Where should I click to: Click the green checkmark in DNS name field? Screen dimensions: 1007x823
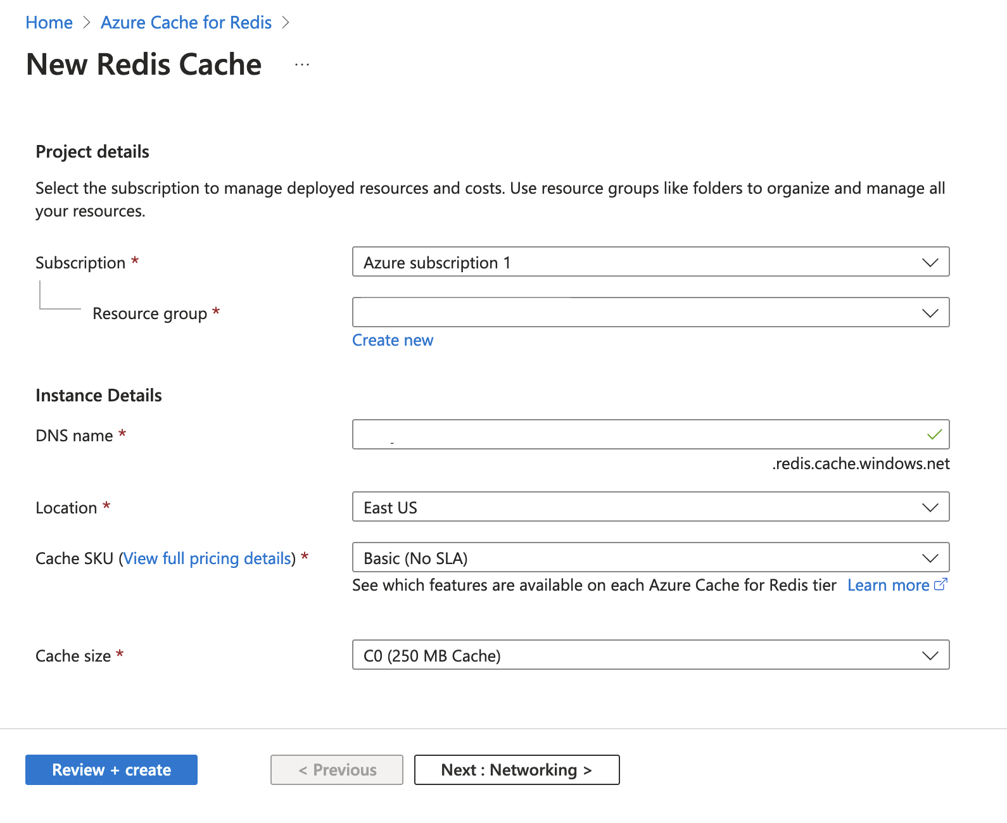pos(934,435)
